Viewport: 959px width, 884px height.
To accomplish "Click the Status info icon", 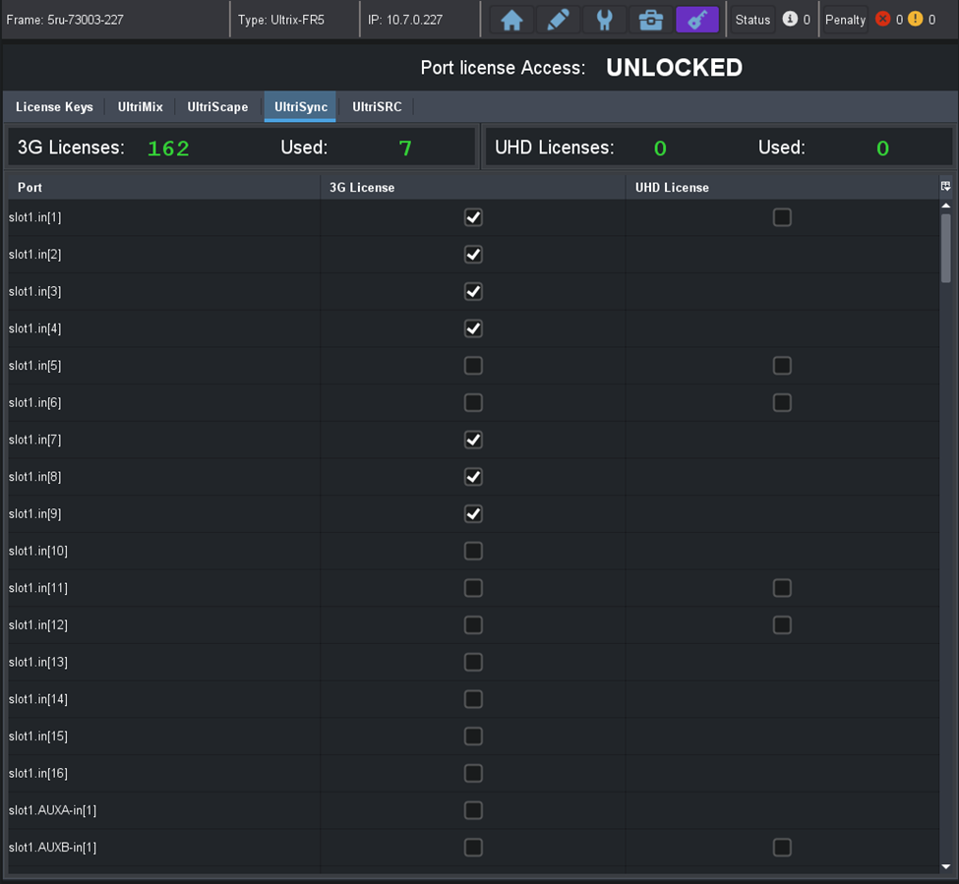I will pyautogui.click(x=790, y=19).
